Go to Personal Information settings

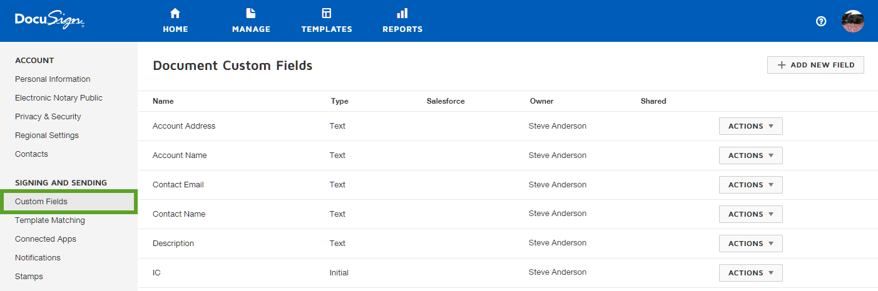point(53,79)
